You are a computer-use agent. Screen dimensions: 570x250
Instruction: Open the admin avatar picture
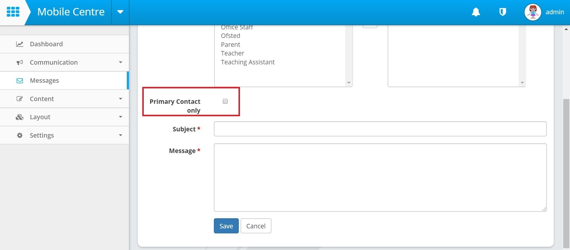click(x=533, y=12)
